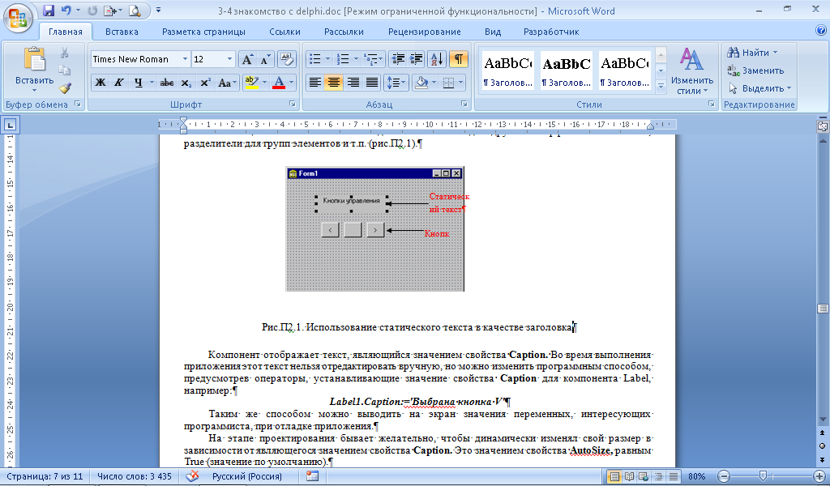Open the Select (Выделить) dropdown

(x=759, y=88)
